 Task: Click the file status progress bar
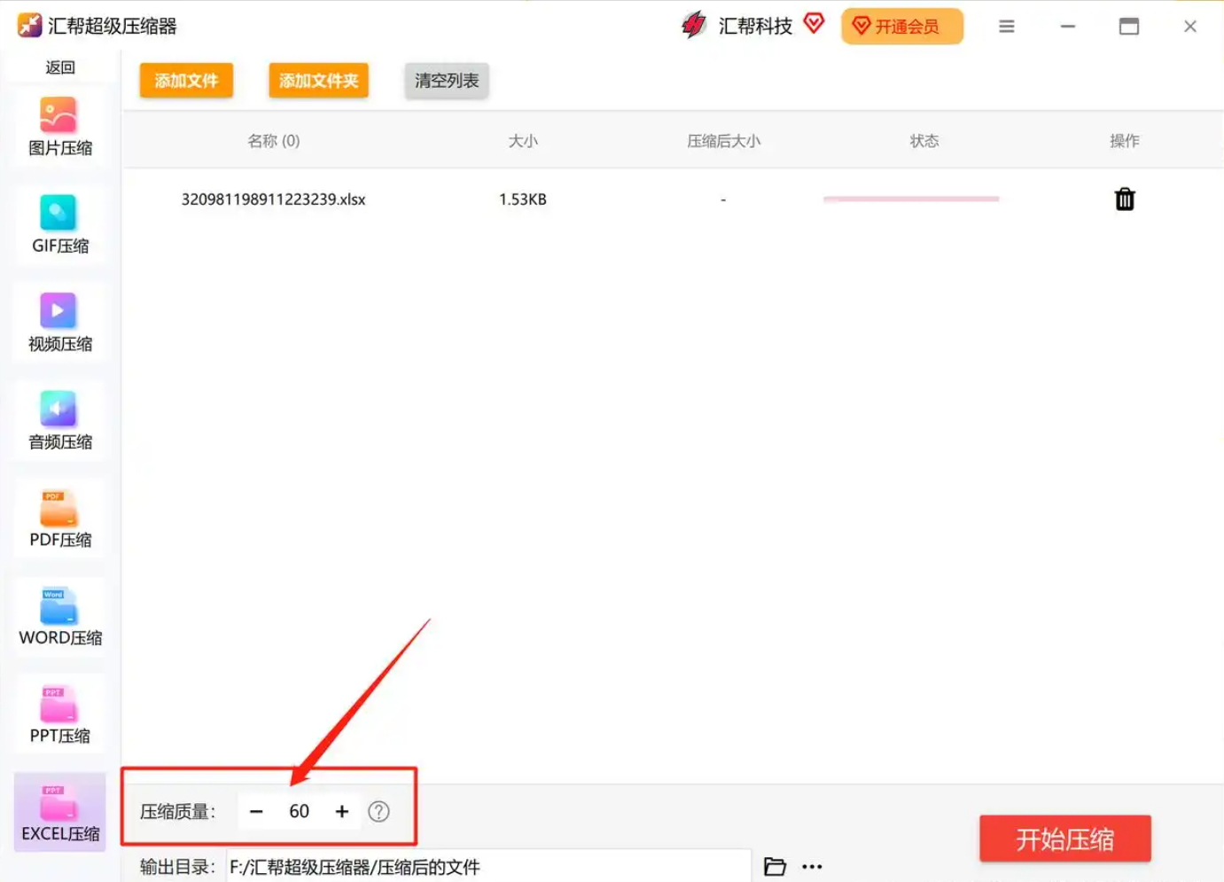coord(911,199)
